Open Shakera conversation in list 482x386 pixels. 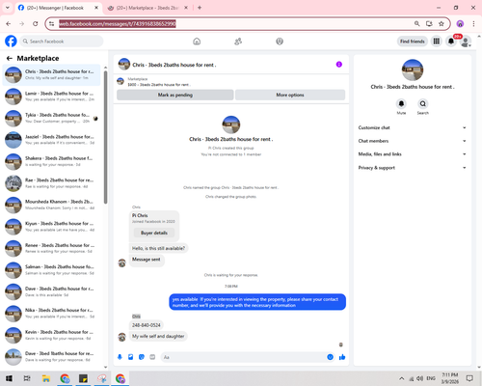click(x=51, y=161)
